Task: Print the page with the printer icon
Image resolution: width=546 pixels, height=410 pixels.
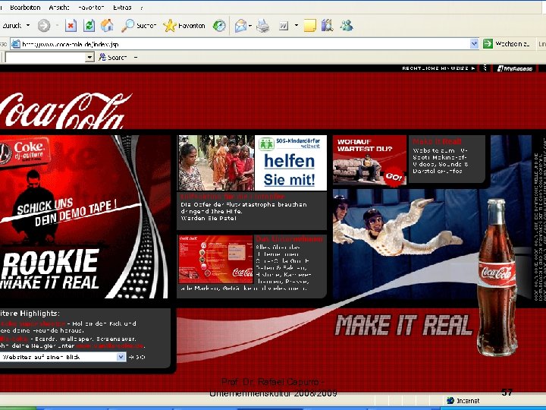Action: click(x=263, y=26)
